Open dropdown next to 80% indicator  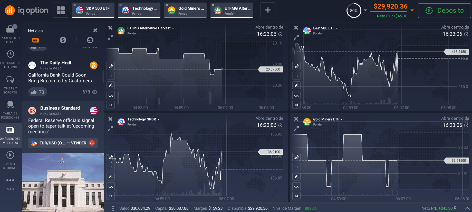[x=365, y=10]
